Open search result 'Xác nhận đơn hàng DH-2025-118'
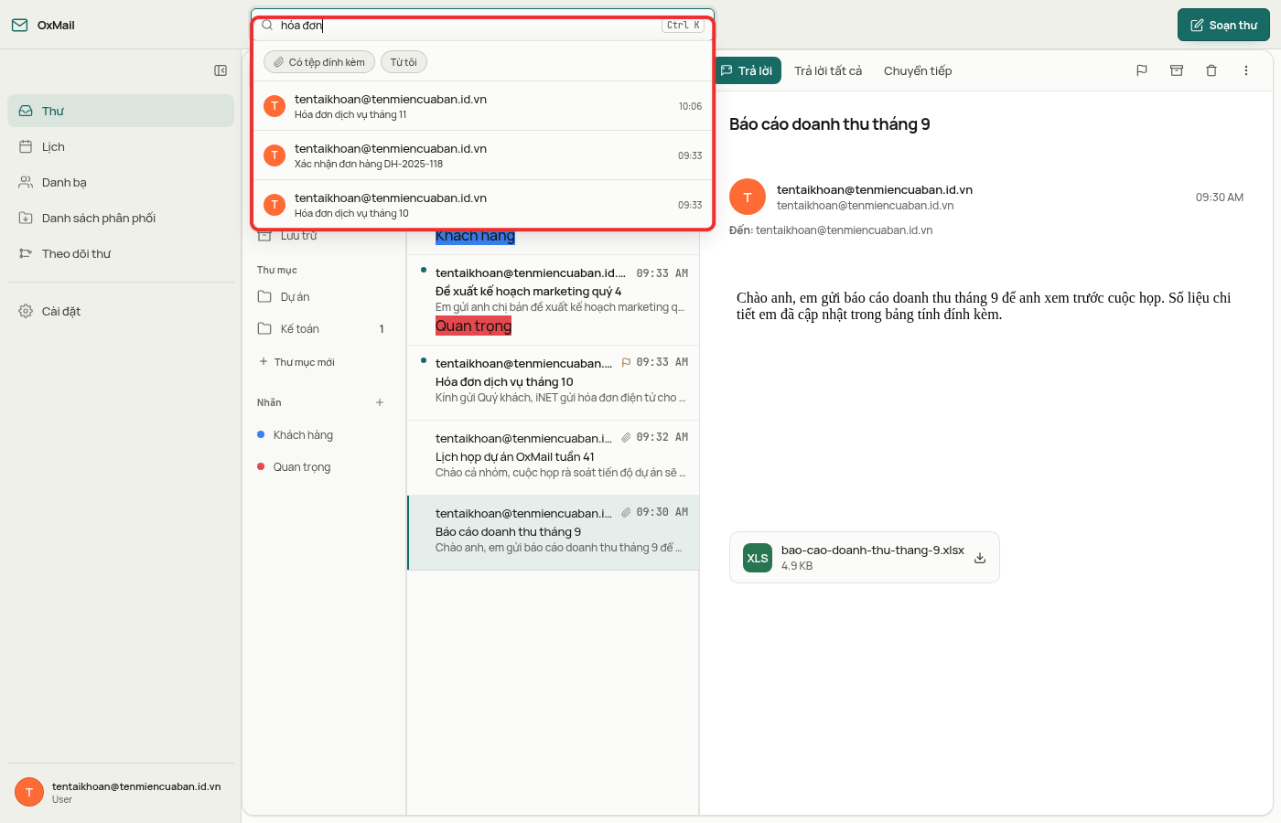Screen dimensions: 1281x823 tap(483, 155)
